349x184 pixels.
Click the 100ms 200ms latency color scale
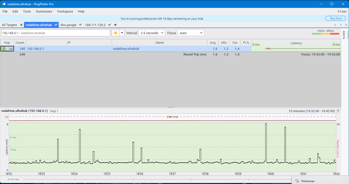(x=325, y=33)
